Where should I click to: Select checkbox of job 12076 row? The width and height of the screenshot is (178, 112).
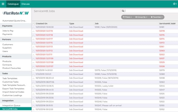tap(33, 36)
